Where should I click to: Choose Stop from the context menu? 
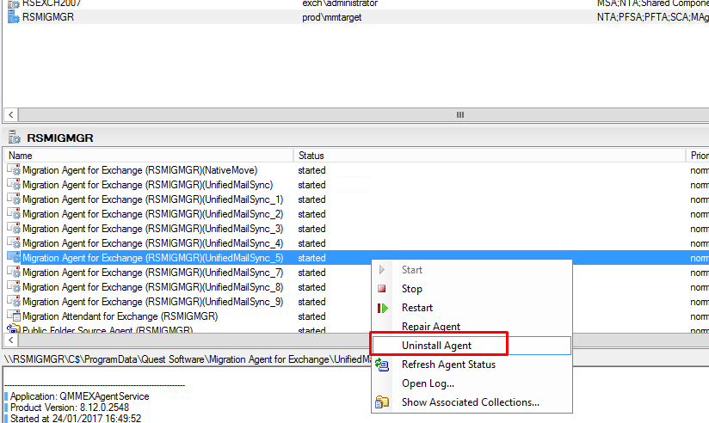tap(412, 289)
